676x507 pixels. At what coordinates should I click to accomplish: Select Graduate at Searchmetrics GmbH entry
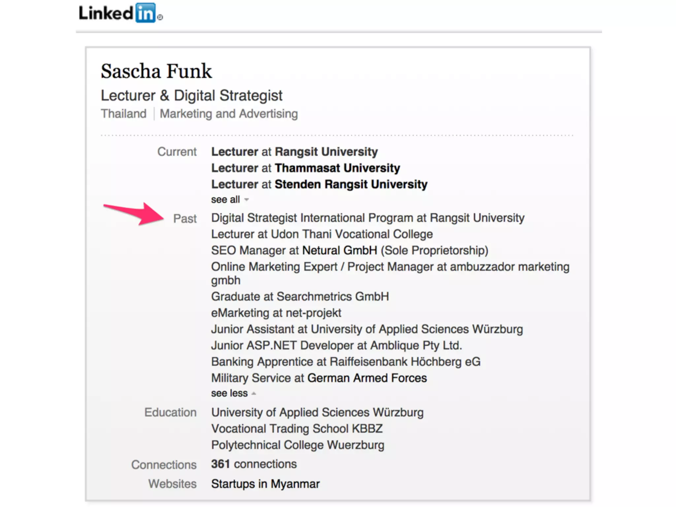pos(300,296)
